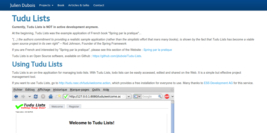Click the magnifier search icon in screenshot
The height and width of the screenshot is (133, 267).
tap(160, 97)
